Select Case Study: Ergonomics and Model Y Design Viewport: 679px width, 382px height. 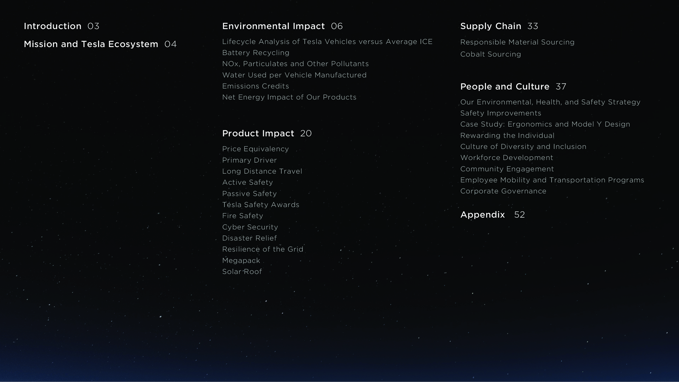pyautogui.click(x=545, y=124)
